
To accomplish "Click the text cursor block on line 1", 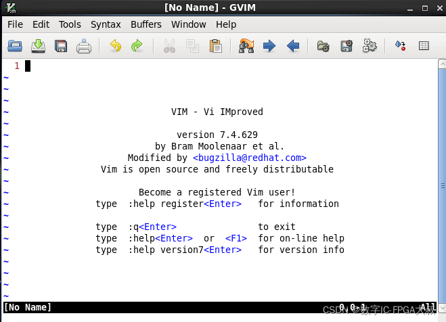I will pos(28,66).
